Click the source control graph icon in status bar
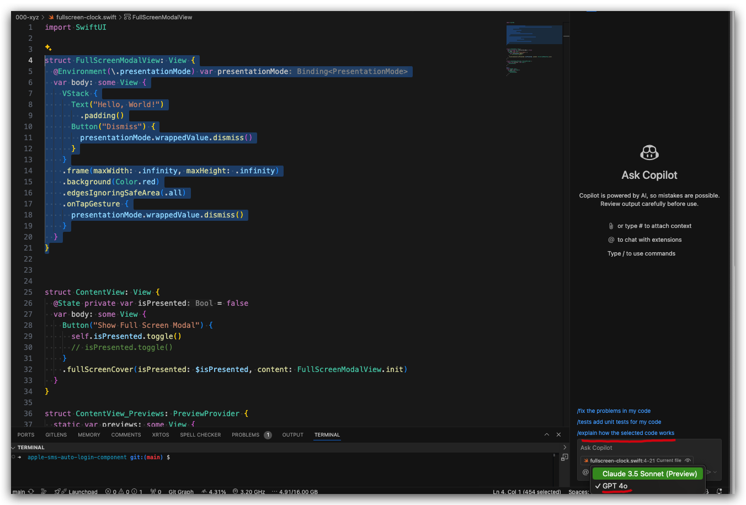 click(44, 492)
